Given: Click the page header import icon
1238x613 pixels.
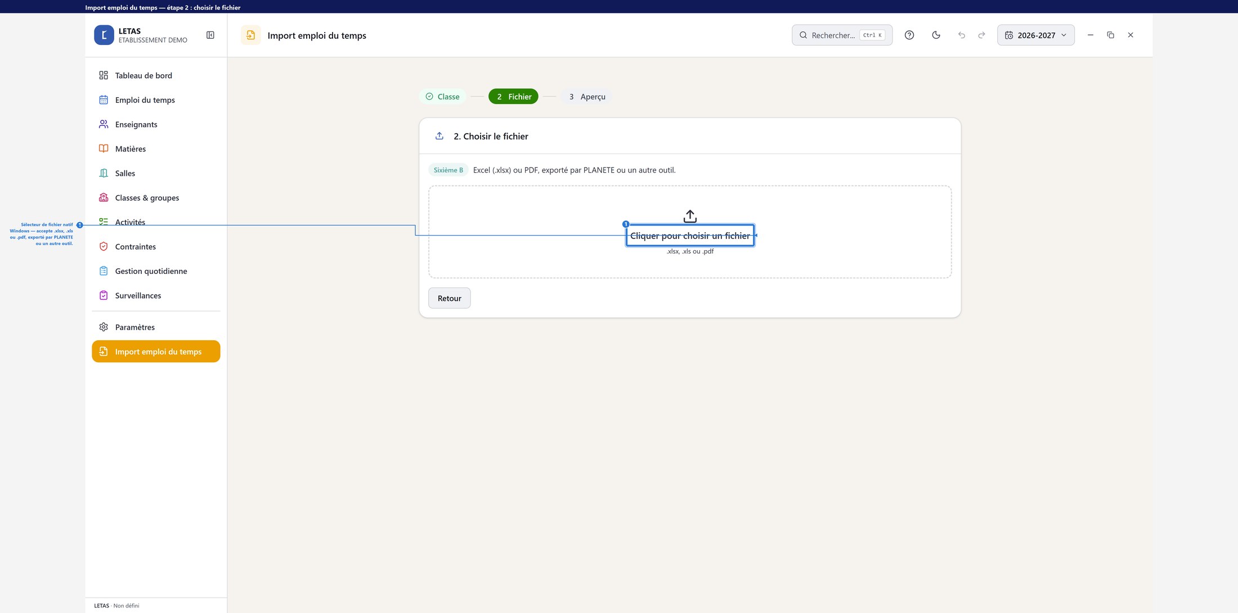Looking at the screenshot, I should pyautogui.click(x=251, y=35).
